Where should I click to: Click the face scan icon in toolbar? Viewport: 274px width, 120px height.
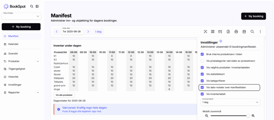[205, 32]
